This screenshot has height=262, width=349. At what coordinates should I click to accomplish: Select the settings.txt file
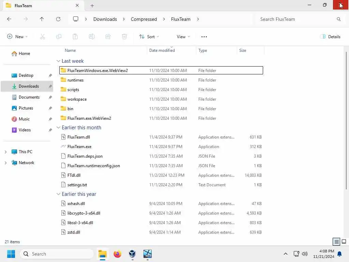click(161, 185)
